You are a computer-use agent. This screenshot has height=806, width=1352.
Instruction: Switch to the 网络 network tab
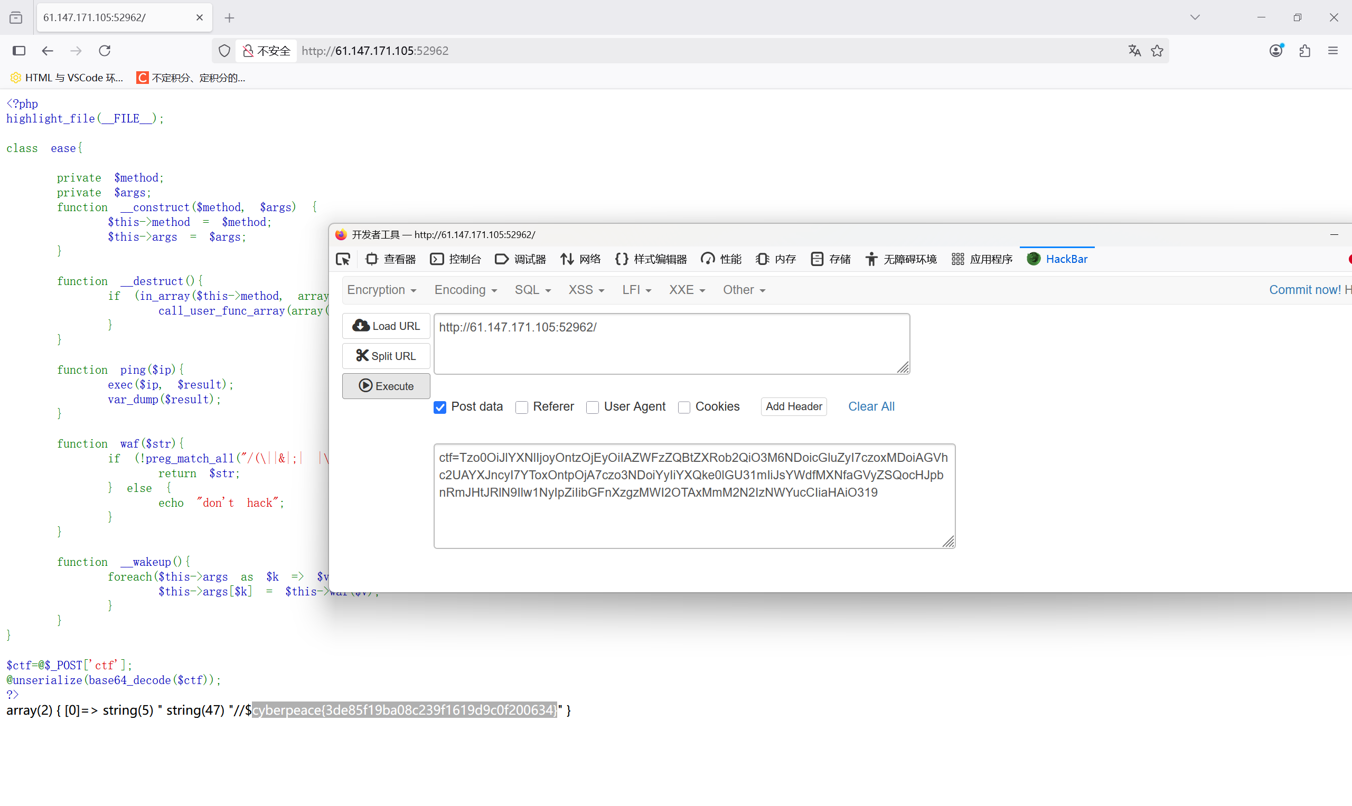click(580, 259)
